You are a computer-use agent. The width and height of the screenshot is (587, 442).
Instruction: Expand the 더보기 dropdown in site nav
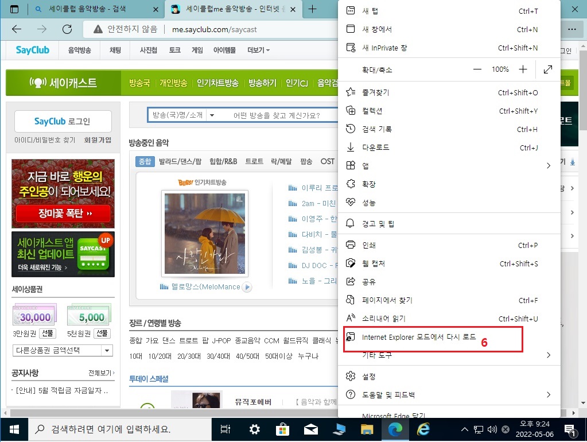258,50
